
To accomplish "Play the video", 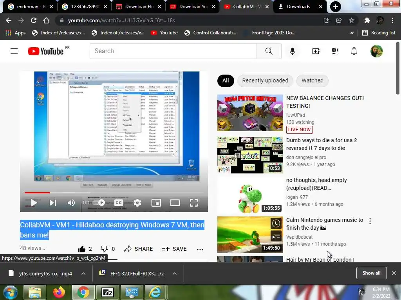I will [34, 203].
